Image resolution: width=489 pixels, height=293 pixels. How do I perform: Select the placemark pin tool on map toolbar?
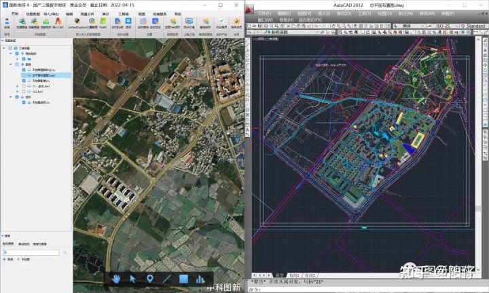[149, 279]
